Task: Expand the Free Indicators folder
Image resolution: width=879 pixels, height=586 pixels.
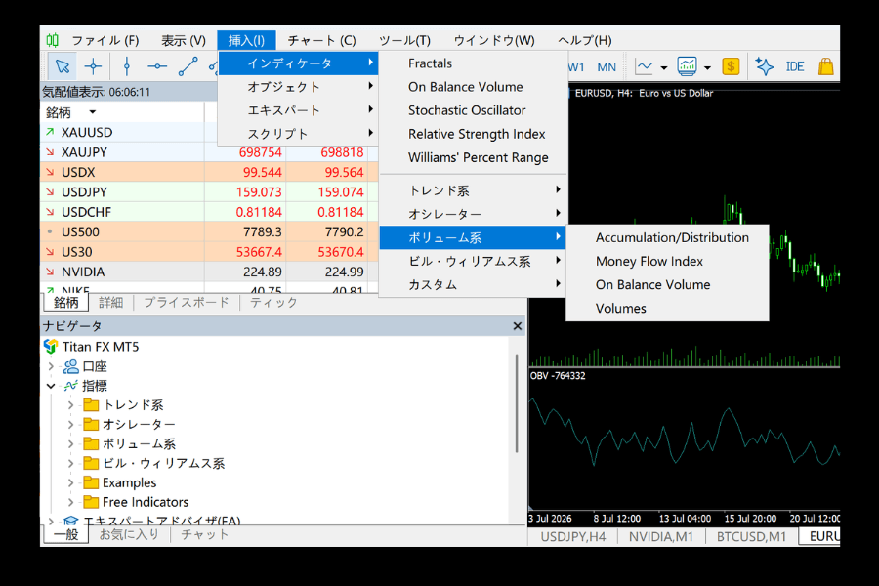Action: coord(70,502)
